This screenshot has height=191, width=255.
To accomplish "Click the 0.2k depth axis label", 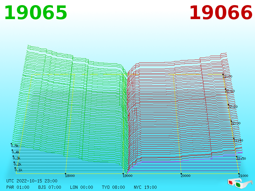I will tap(18, 164).
